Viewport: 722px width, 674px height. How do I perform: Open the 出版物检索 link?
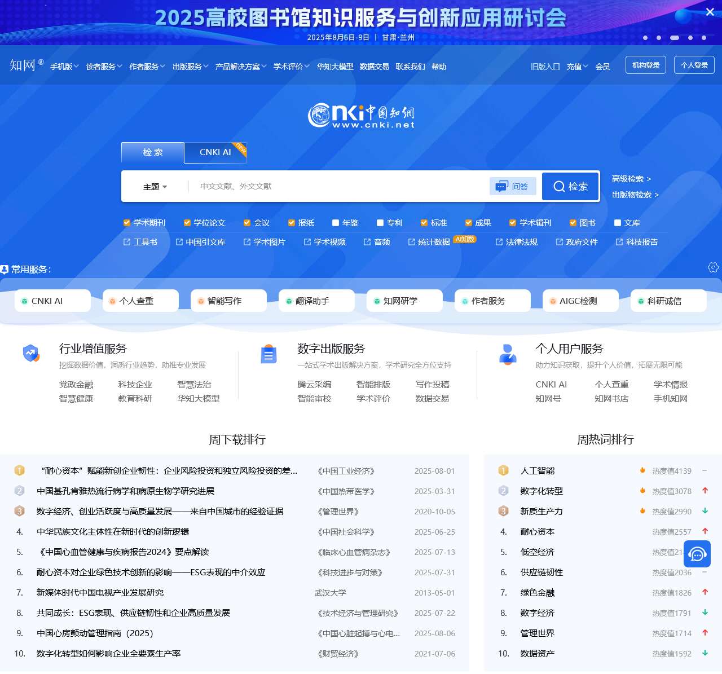coord(635,195)
